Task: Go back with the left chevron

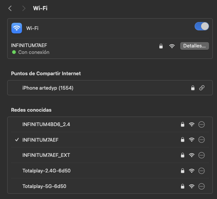Action: pos(10,8)
